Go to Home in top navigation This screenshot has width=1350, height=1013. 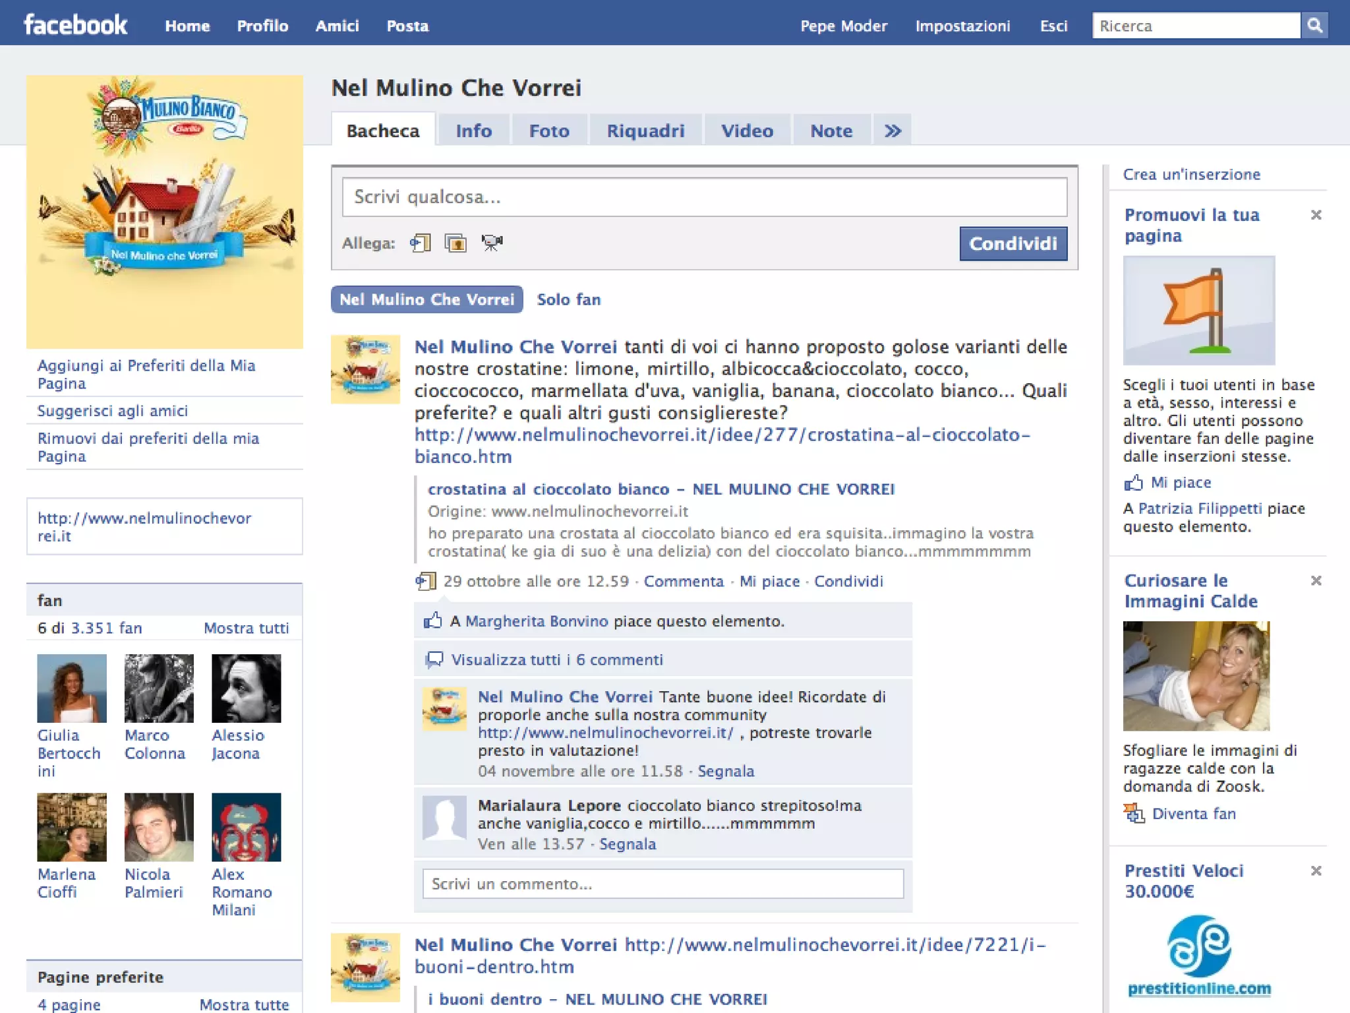pyautogui.click(x=187, y=26)
